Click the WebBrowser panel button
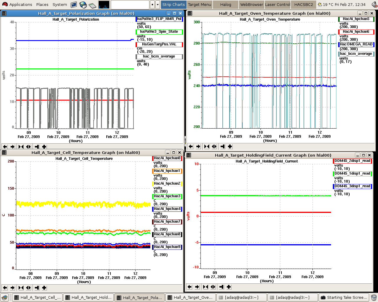 [252, 4]
